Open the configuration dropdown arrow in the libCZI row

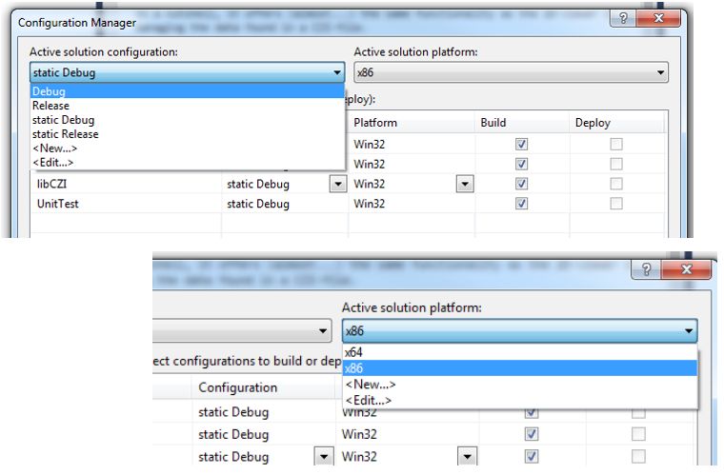(338, 184)
